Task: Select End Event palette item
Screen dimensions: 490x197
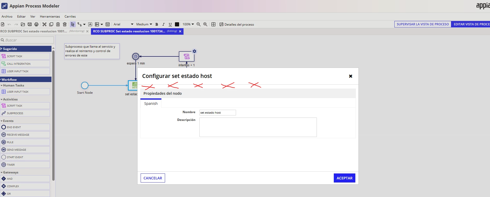Action: point(25,127)
